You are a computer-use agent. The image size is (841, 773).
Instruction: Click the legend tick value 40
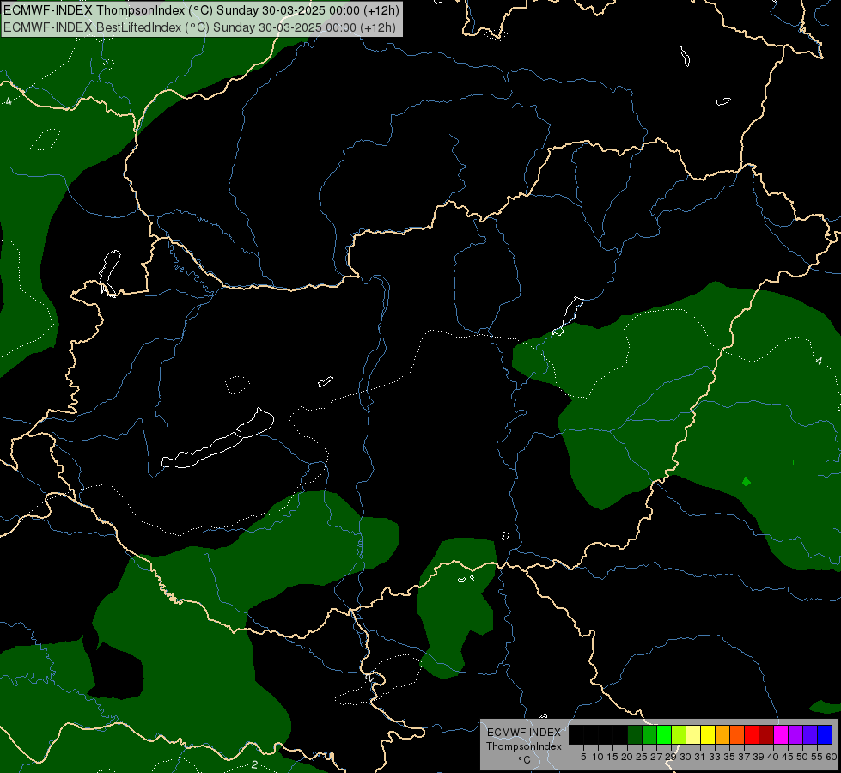tap(773, 757)
